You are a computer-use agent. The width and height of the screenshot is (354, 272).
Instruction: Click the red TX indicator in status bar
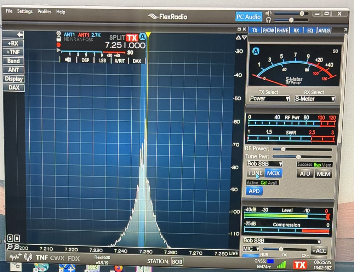(299, 265)
